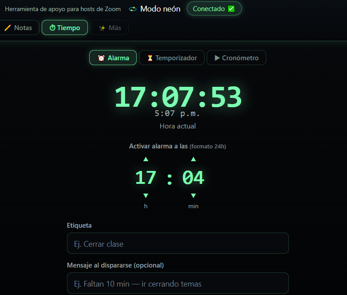The image size is (347, 295).
Task: Open the Más tab
Action: coord(110,27)
